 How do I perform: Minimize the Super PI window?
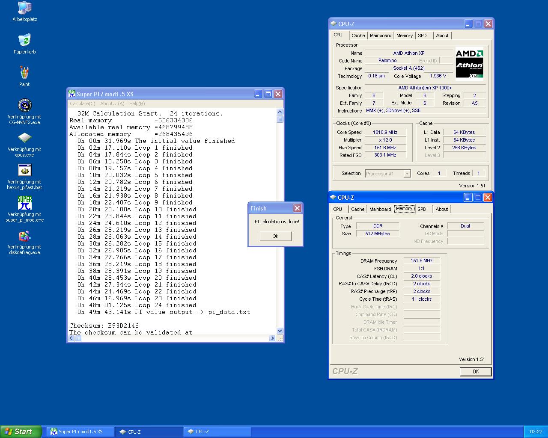point(258,94)
